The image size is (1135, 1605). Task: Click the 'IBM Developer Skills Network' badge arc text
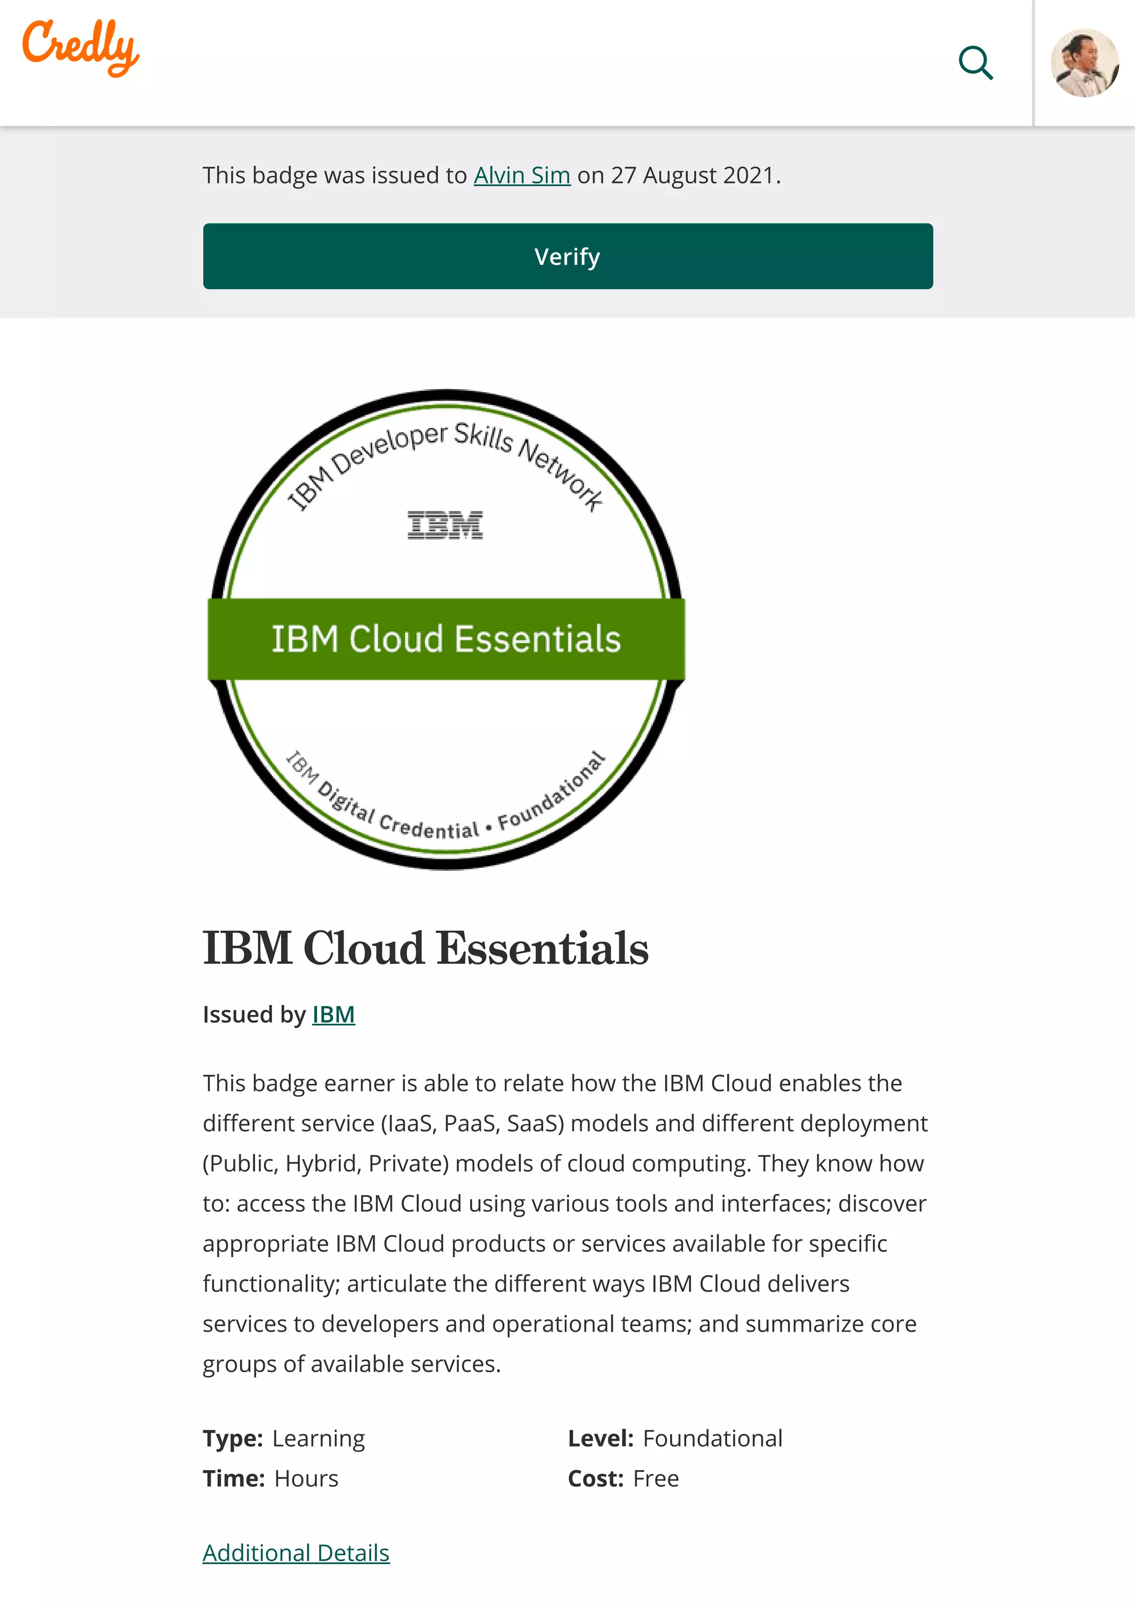(445, 448)
